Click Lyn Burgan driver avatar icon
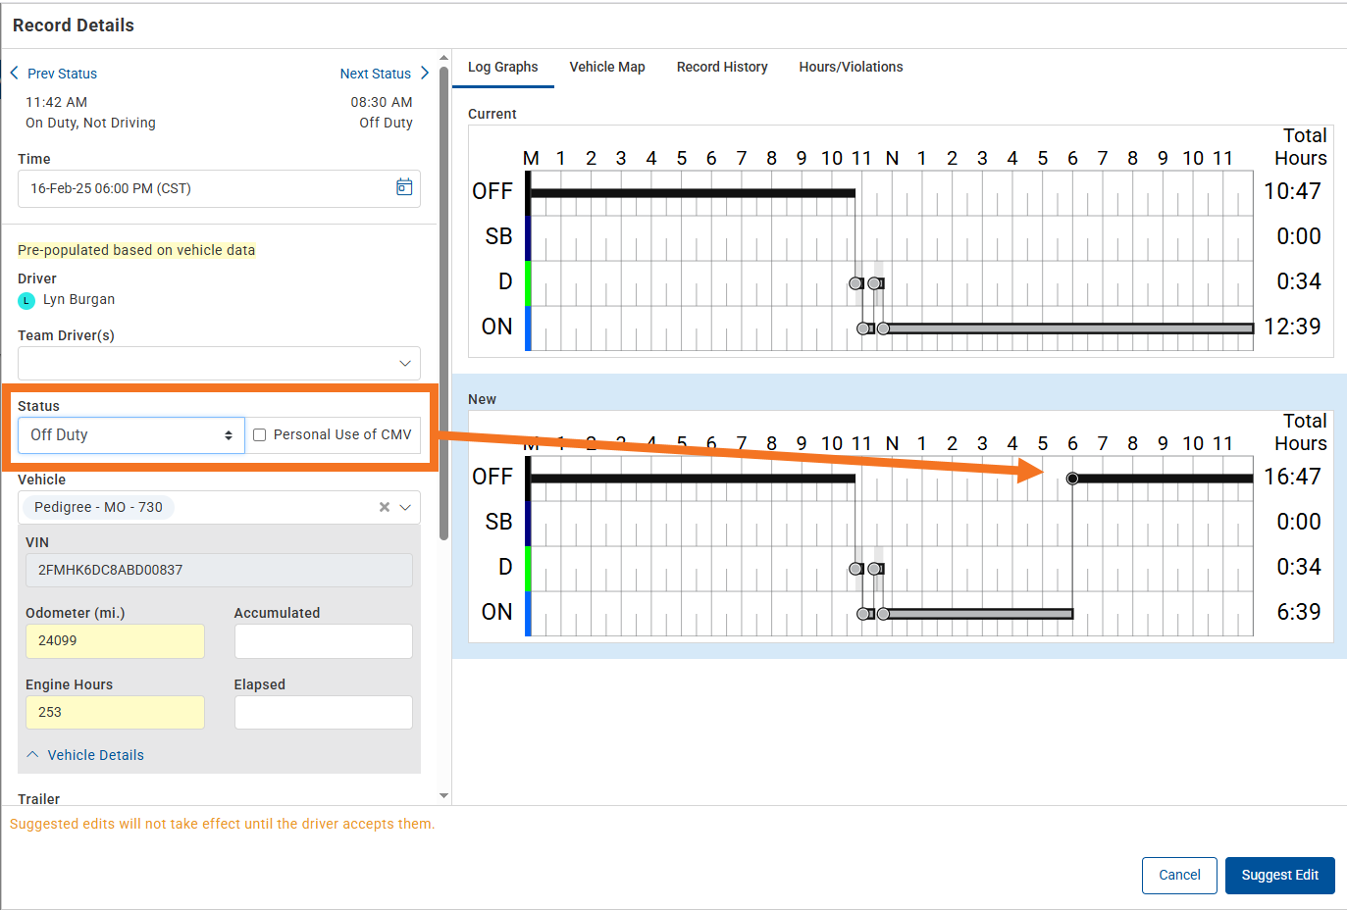The width and height of the screenshot is (1347, 910). (x=26, y=300)
